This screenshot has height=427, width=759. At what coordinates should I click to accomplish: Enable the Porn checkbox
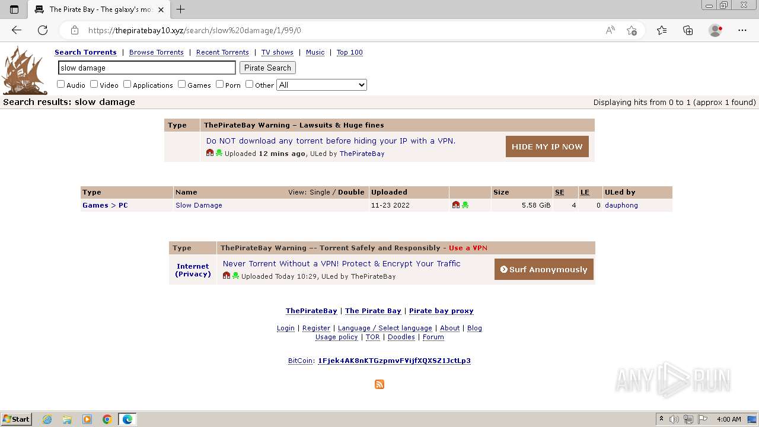tap(219, 84)
